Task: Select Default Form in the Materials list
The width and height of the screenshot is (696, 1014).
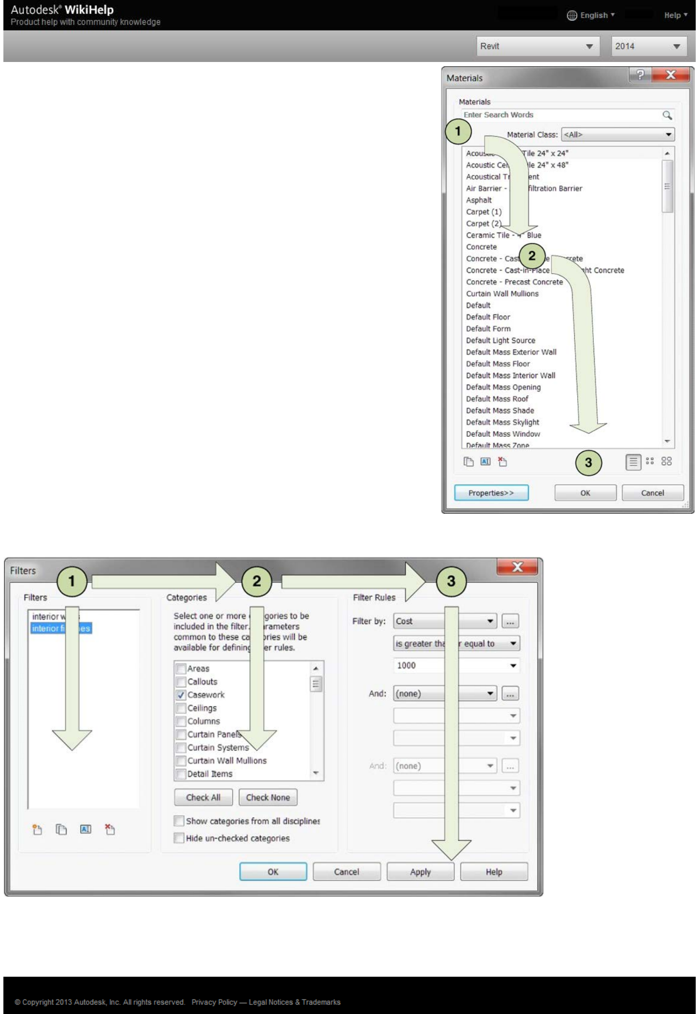Action: point(488,329)
